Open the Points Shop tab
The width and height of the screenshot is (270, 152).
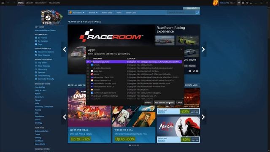tap(107, 13)
